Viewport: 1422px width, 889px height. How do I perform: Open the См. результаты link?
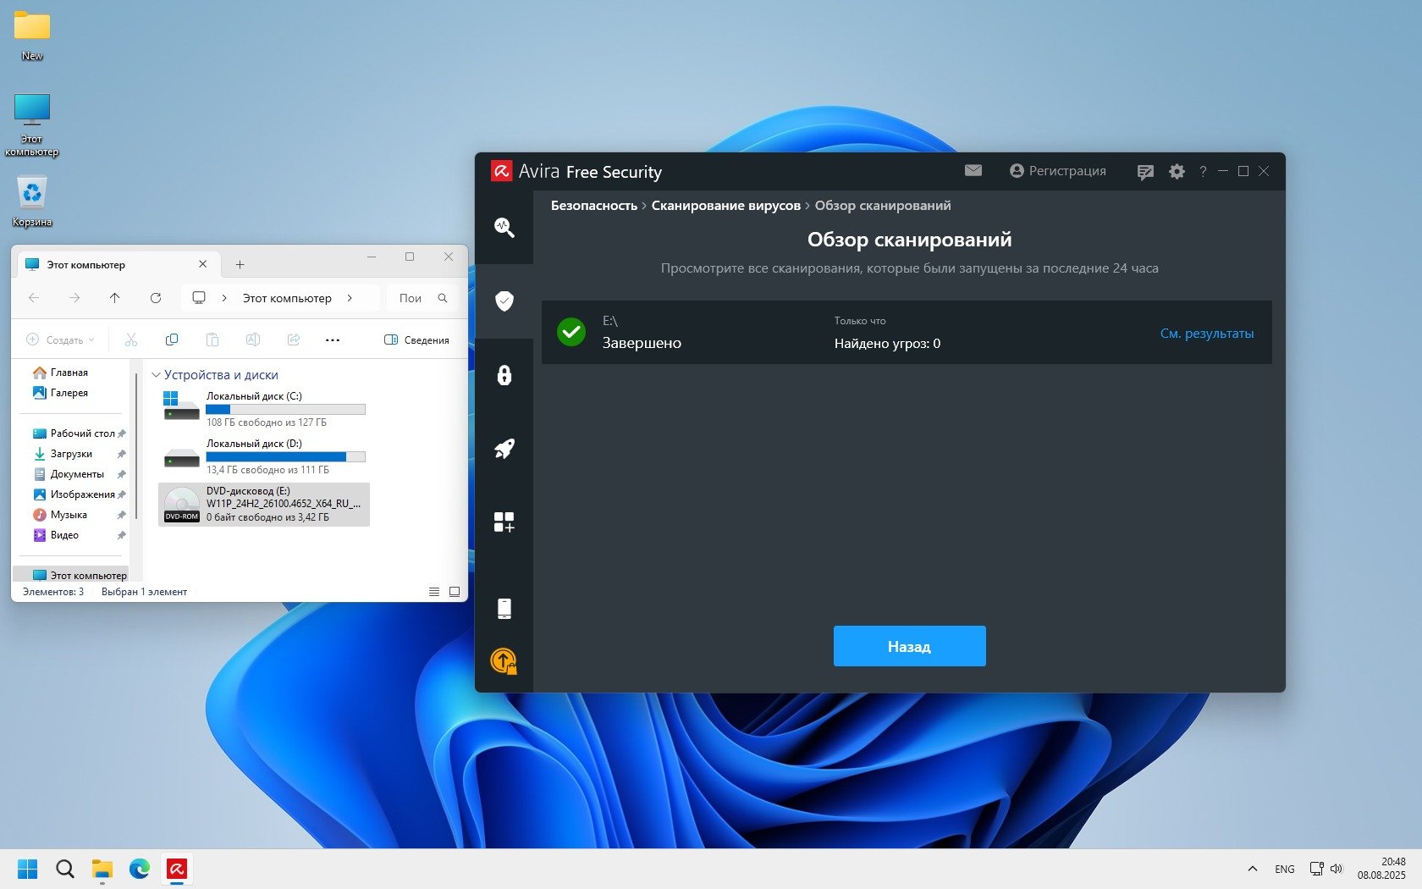click(x=1206, y=334)
